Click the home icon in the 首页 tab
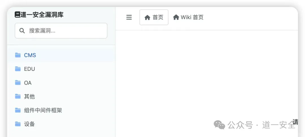305x137 pixels. (147, 17)
